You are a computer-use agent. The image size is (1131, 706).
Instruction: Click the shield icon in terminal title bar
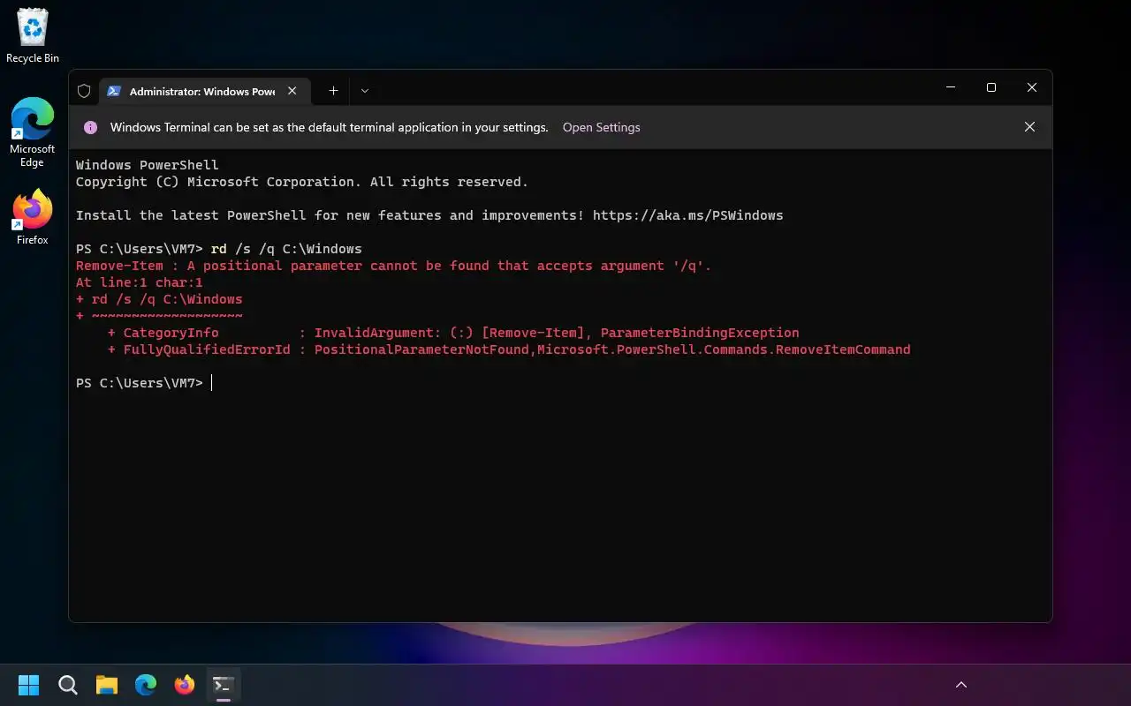tap(84, 91)
